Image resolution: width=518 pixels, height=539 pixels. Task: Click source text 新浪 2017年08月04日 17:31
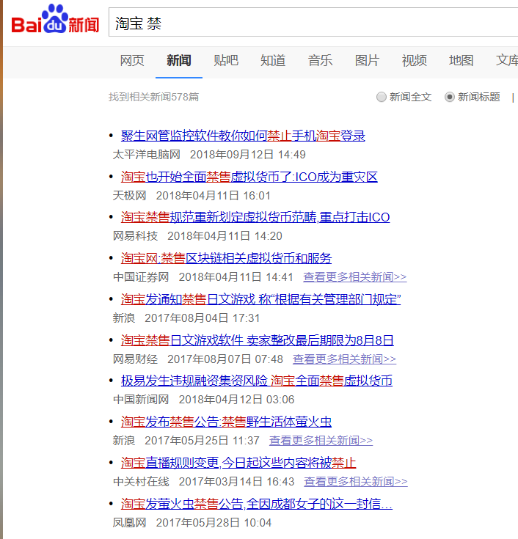click(186, 318)
